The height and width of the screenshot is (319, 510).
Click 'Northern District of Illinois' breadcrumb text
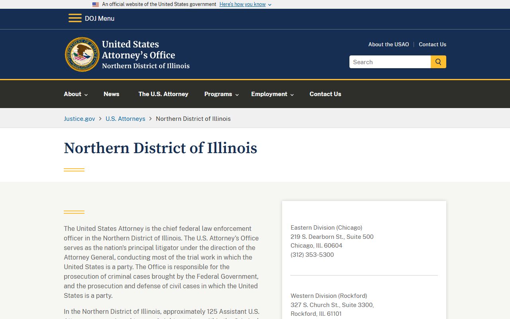point(193,119)
